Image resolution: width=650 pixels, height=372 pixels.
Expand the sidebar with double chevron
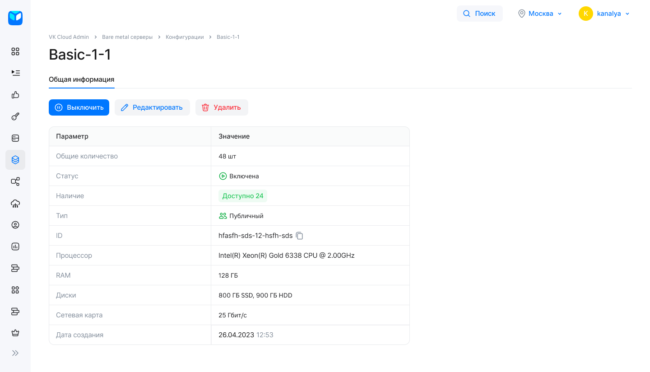[15, 353]
